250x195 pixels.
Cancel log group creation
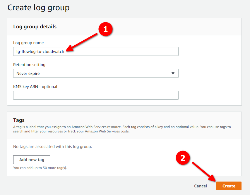point(201,186)
